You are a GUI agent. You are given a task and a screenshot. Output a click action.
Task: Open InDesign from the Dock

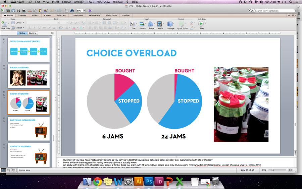point(159,181)
